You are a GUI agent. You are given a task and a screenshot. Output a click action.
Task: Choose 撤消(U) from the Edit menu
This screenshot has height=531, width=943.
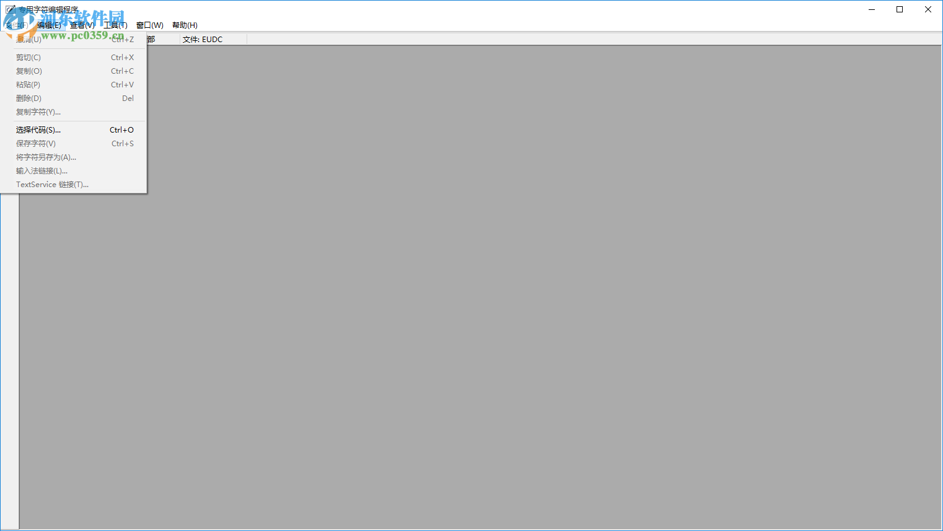click(x=74, y=40)
